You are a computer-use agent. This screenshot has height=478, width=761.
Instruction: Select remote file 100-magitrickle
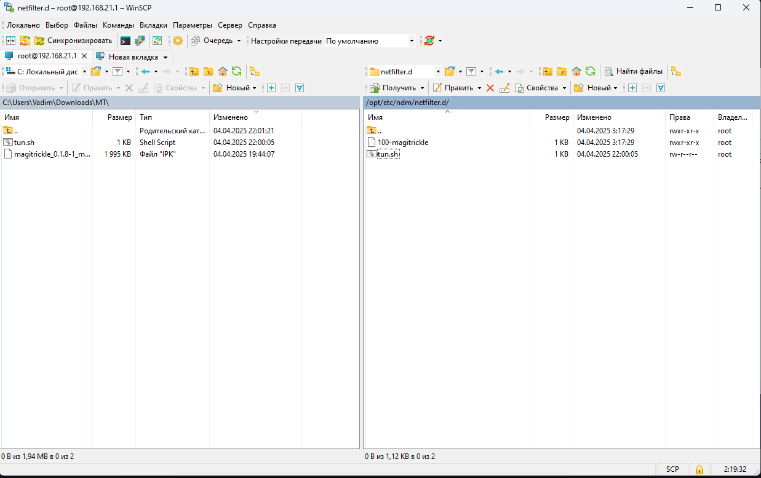(x=403, y=143)
